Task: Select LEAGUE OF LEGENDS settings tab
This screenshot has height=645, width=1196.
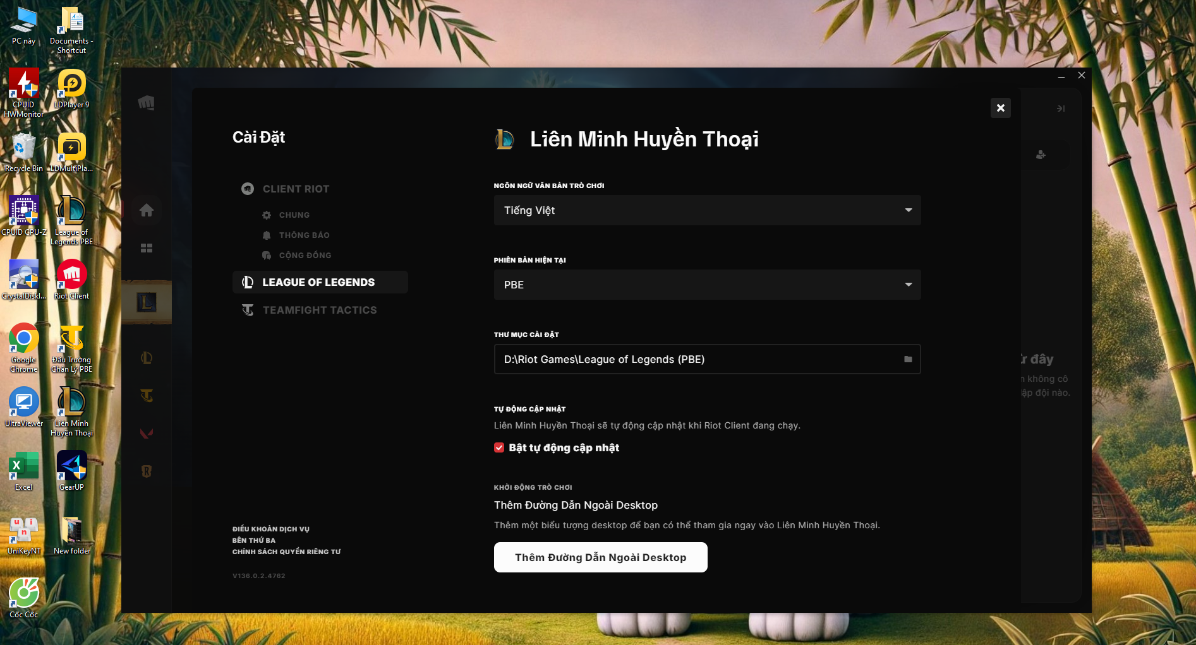Action: [x=320, y=282]
